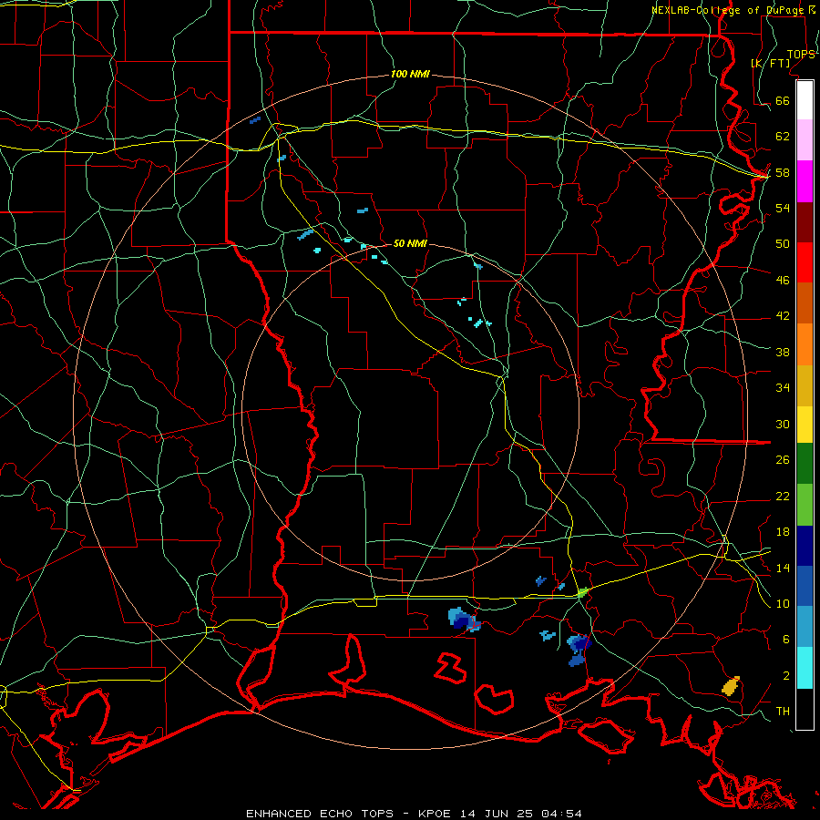Click the legend value '22'
This screenshot has width=820, height=820.
[783, 496]
